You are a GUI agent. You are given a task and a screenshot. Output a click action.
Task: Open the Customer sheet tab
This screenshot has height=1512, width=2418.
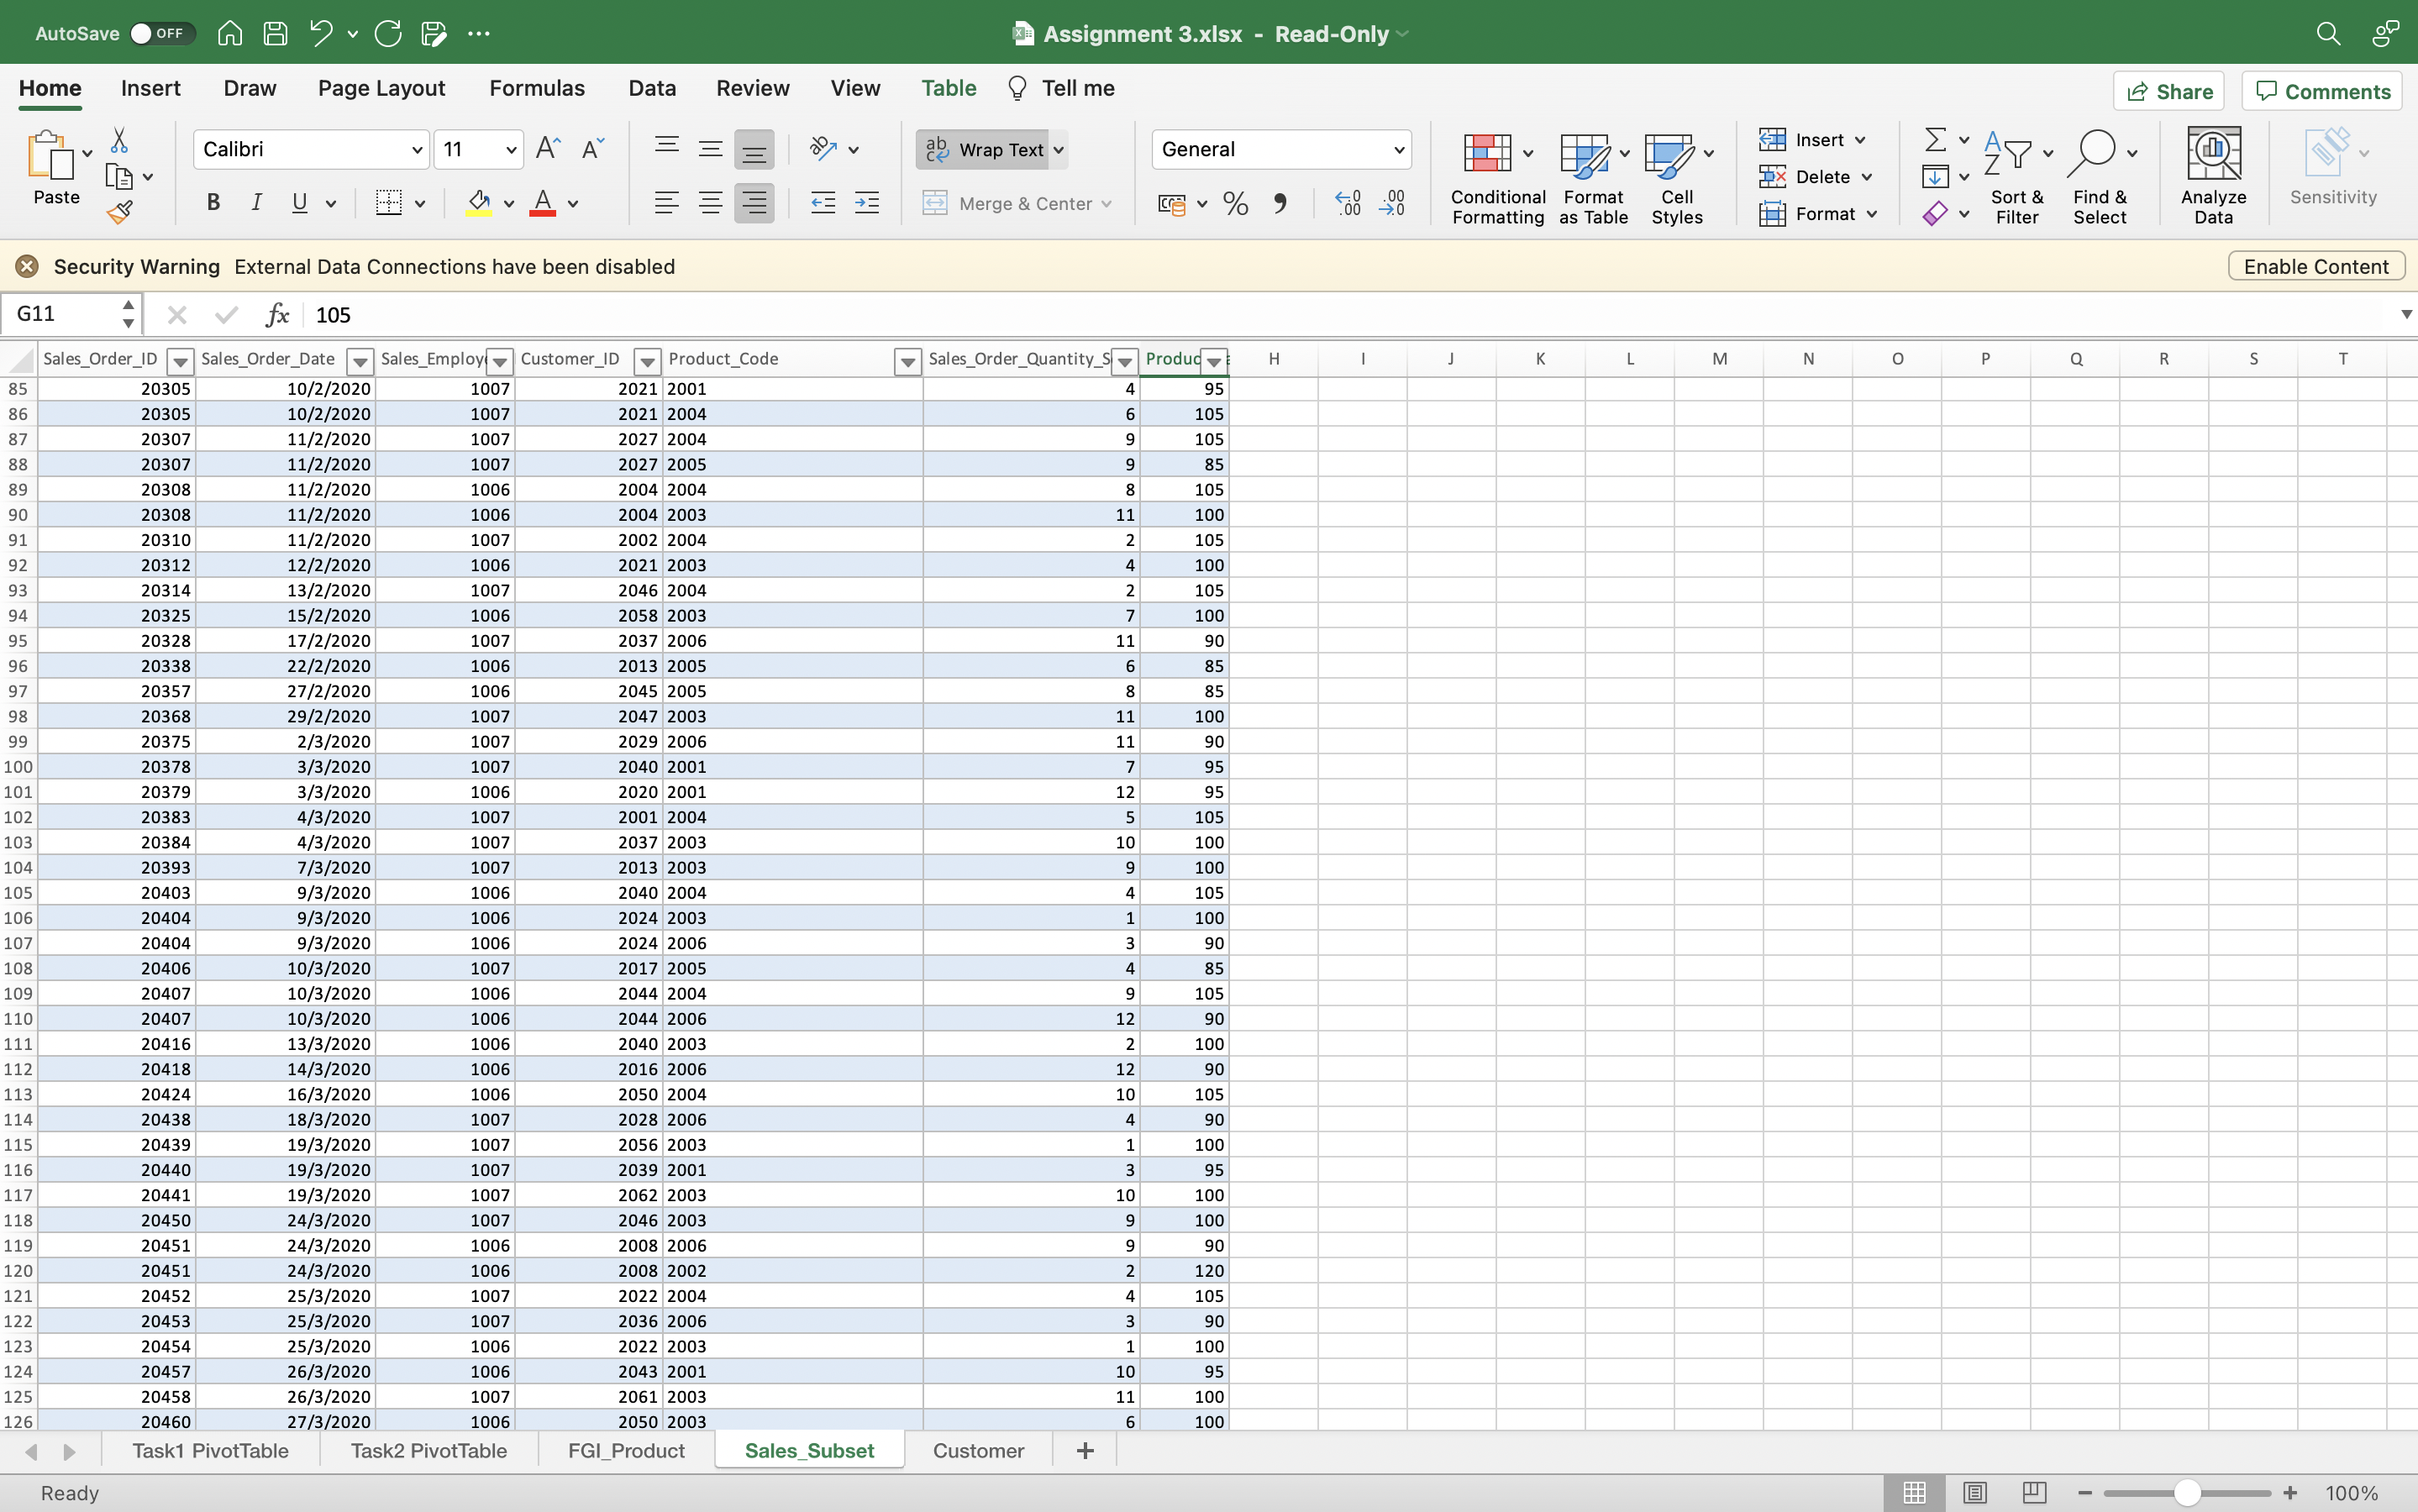click(977, 1450)
